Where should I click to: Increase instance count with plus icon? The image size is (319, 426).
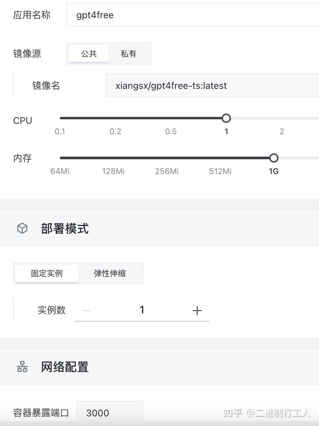[x=197, y=310]
